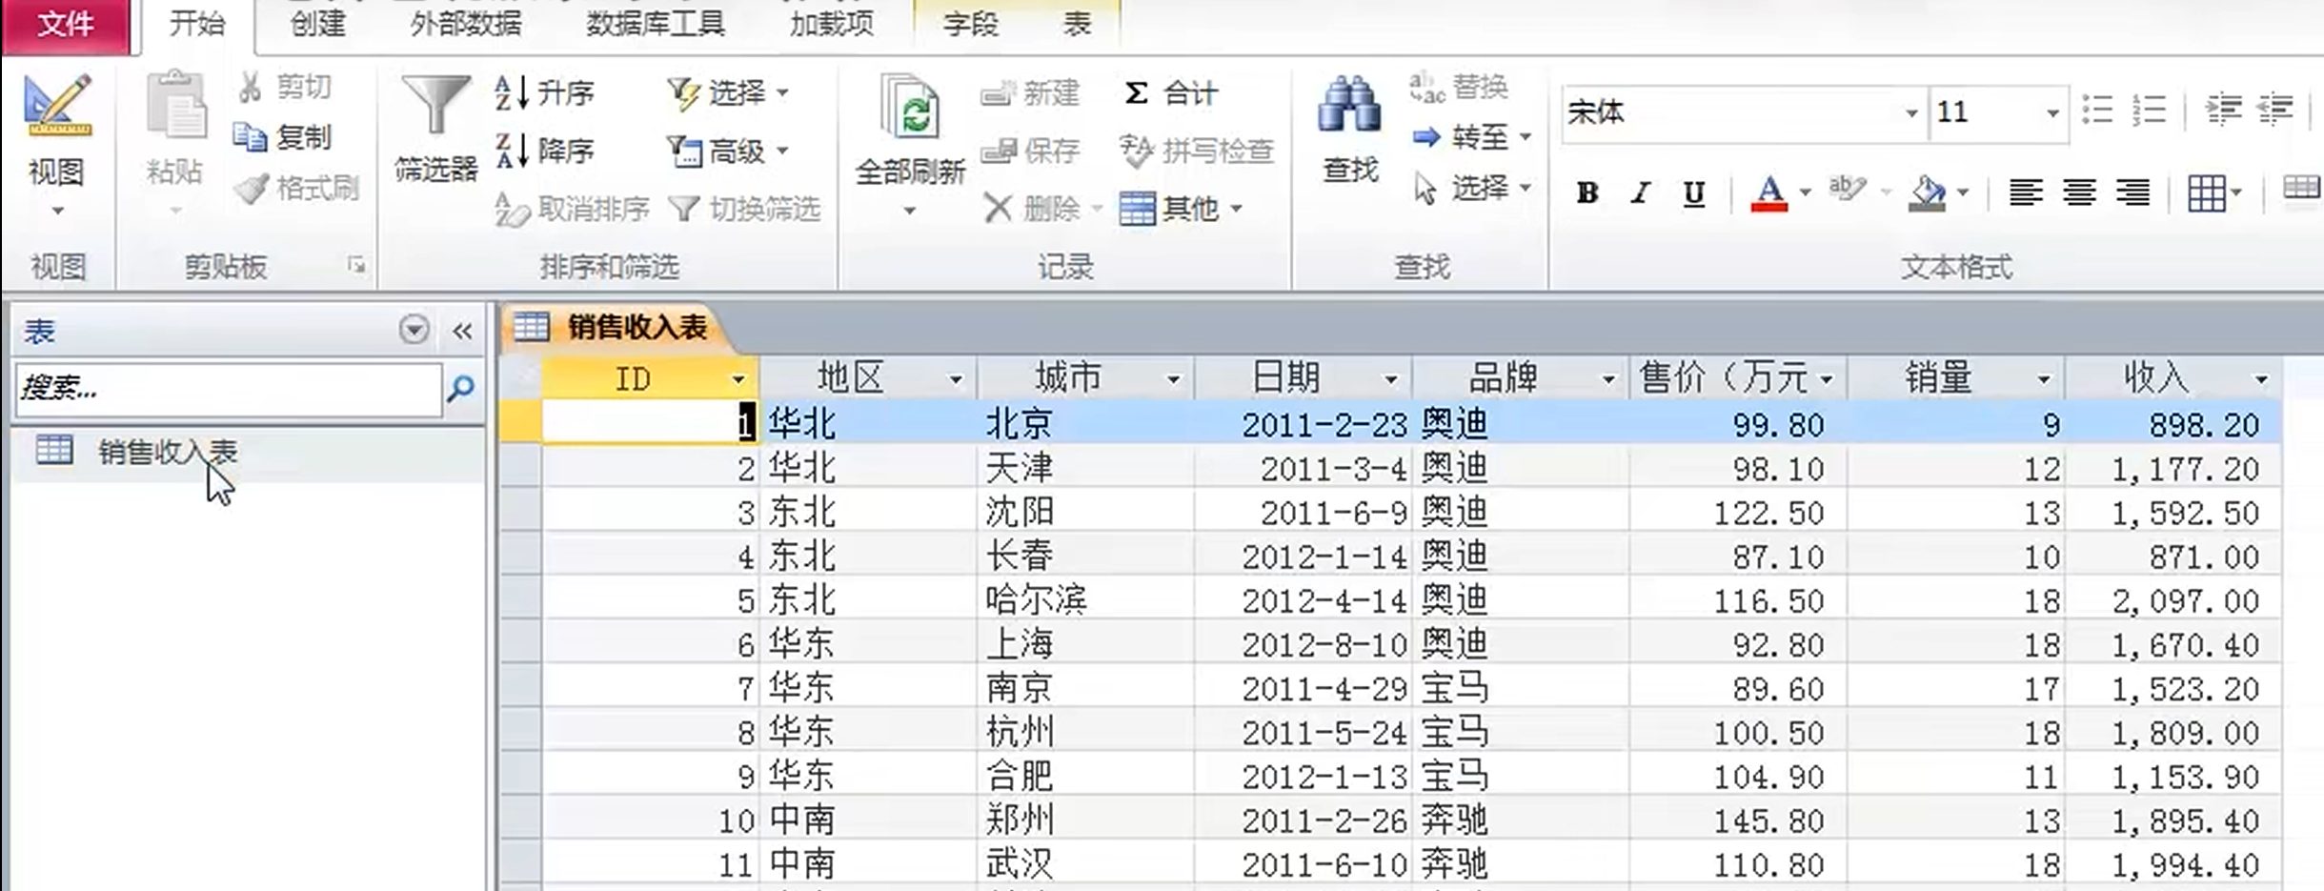Click the 格式刷 (Format Painter) tool
This screenshot has height=891, width=2324.
[x=296, y=189]
